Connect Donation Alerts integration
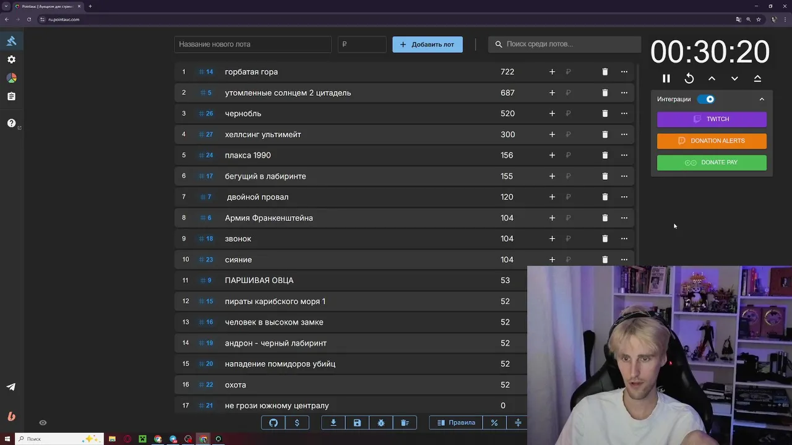The height and width of the screenshot is (445, 792). pyautogui.click(x=712, y=140)
